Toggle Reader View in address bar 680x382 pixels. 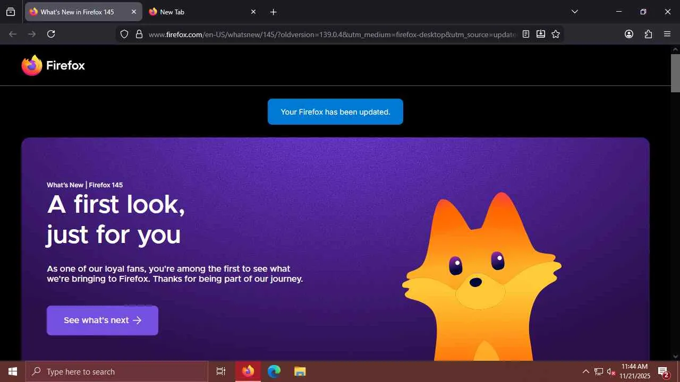[526, 34]
